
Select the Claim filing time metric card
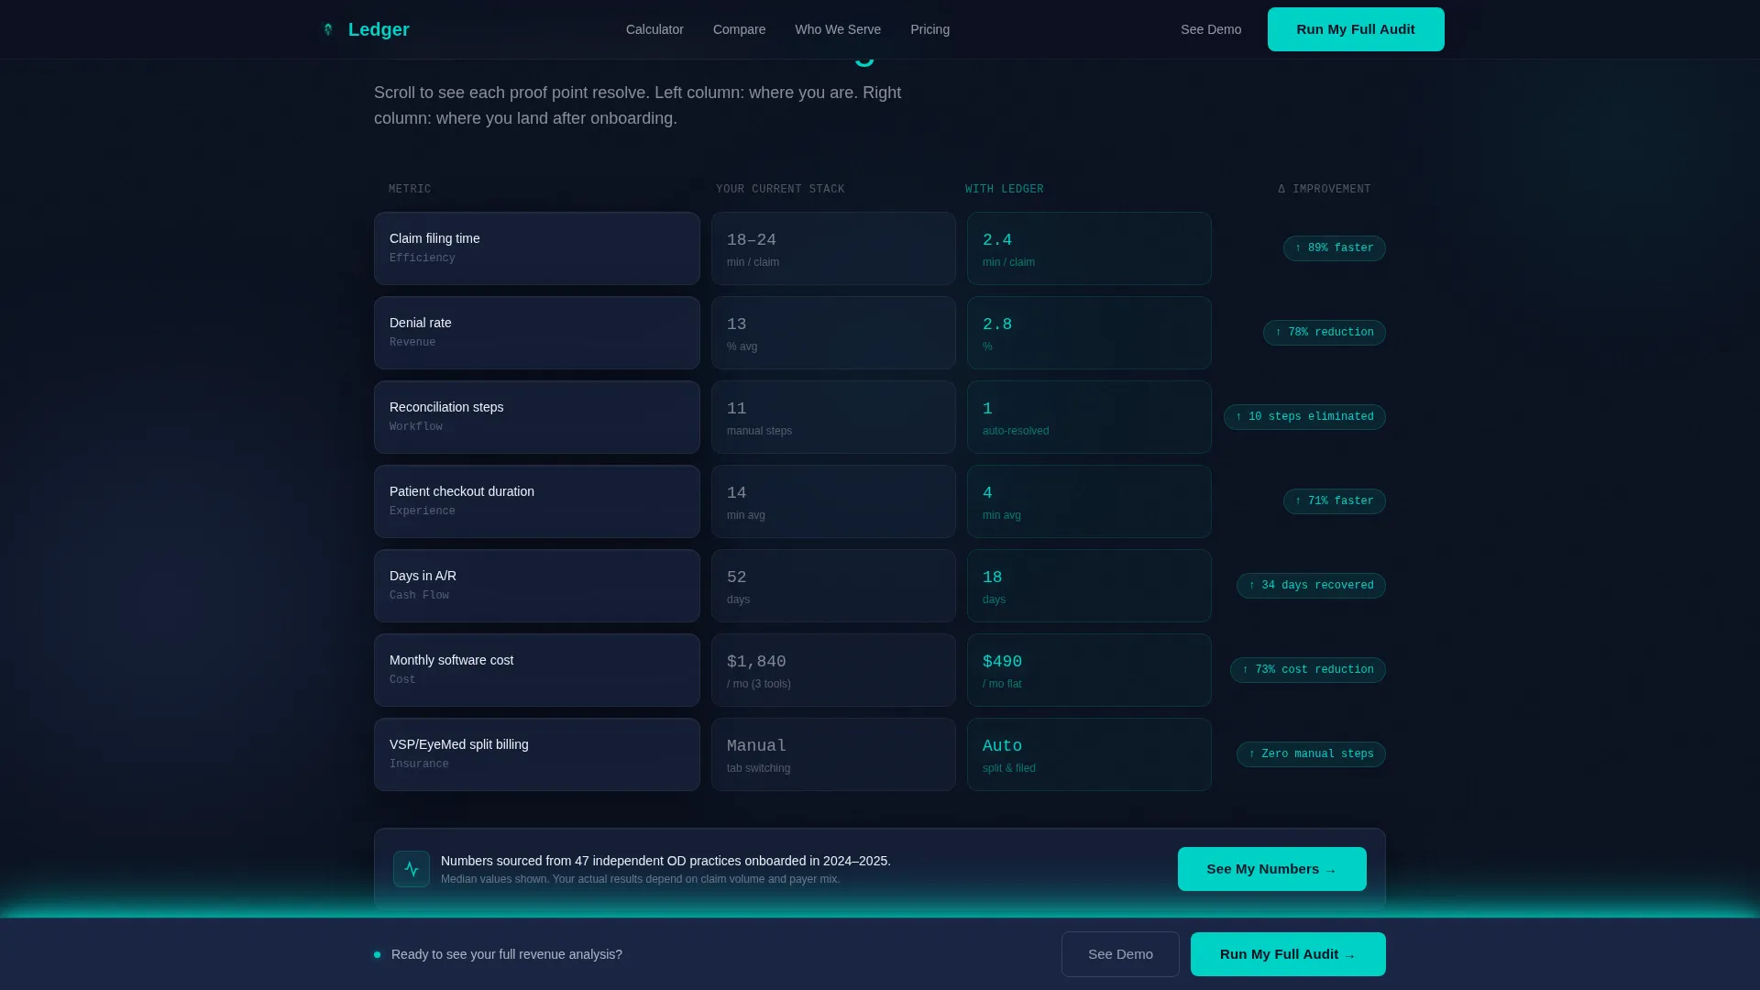click(x=537, y=248)
